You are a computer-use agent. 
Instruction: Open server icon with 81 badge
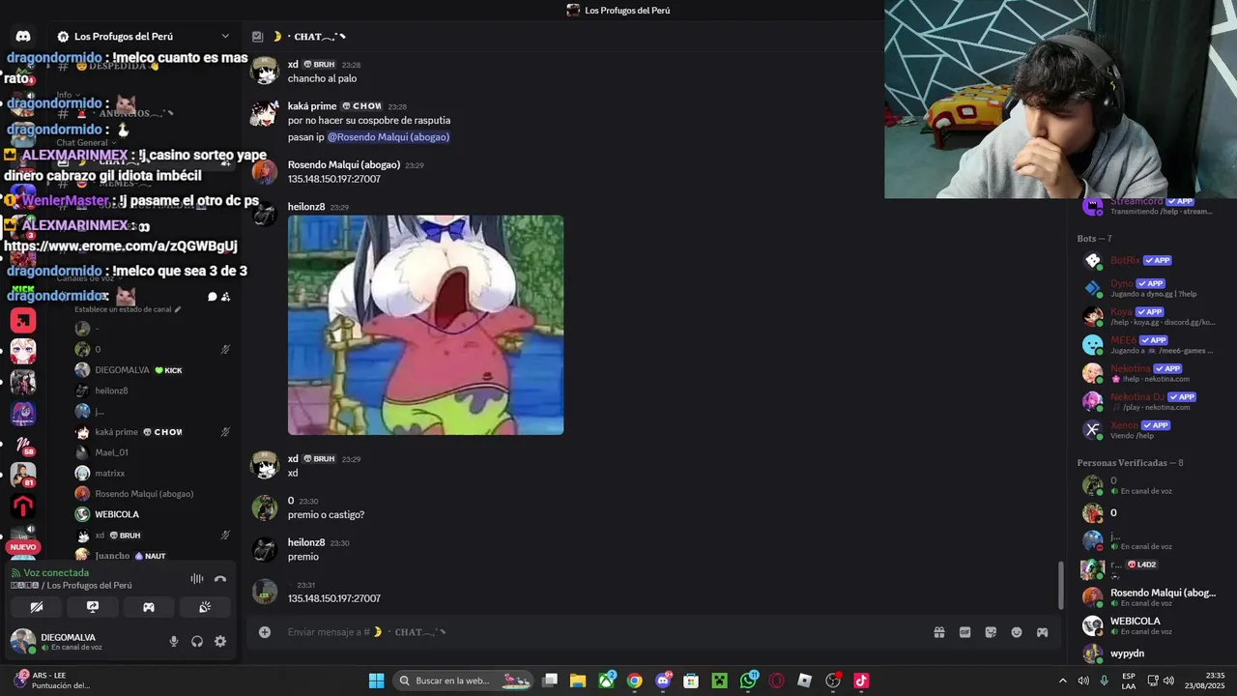click(23, 475)
